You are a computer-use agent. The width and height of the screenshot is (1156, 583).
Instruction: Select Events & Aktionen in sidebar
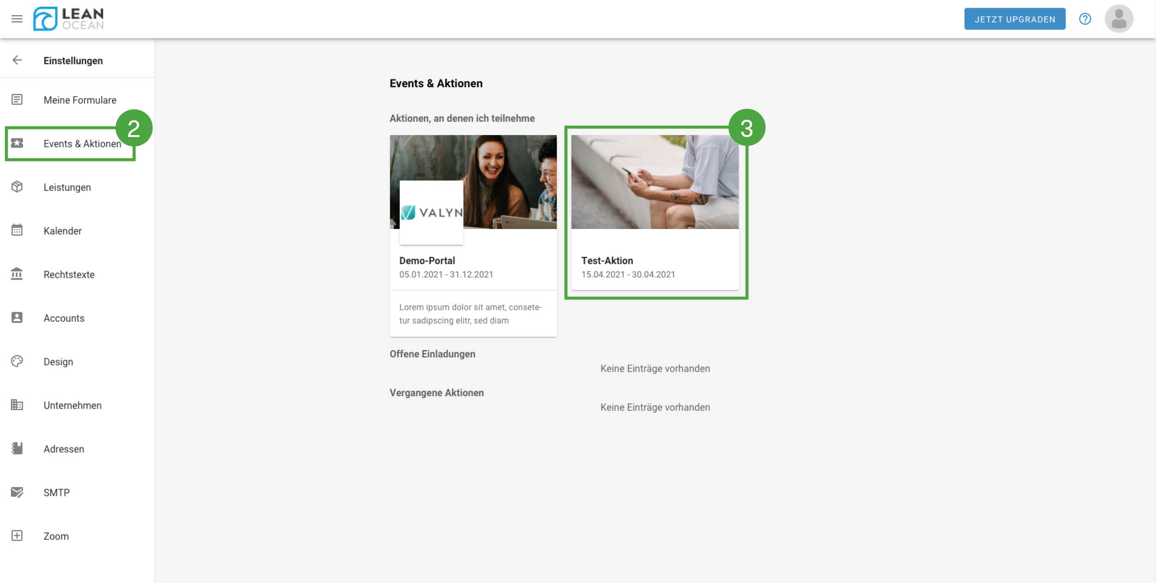click(82, 144)
